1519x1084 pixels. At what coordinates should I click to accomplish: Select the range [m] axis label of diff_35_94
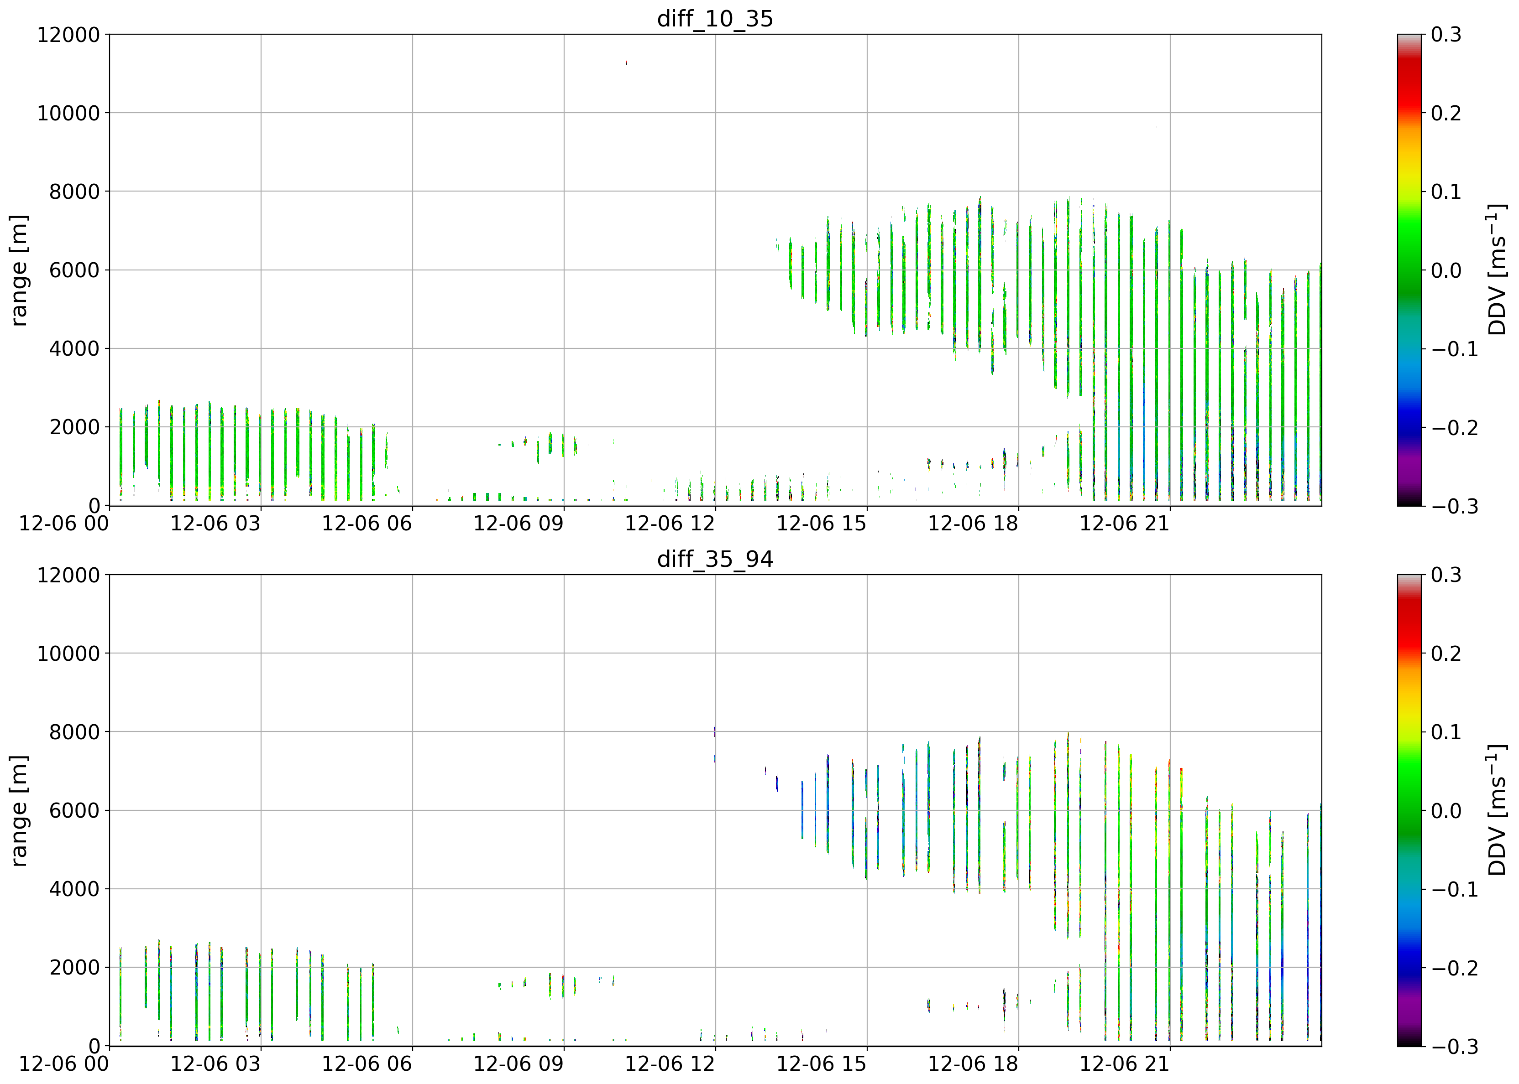click(19, 811)
